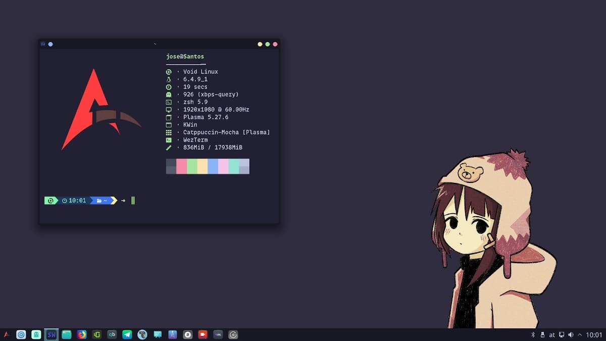Open the gray circular 'a' icon app
Image resolution: width=606 pixels, height=341 pixels.
click(x=187, y=334)
